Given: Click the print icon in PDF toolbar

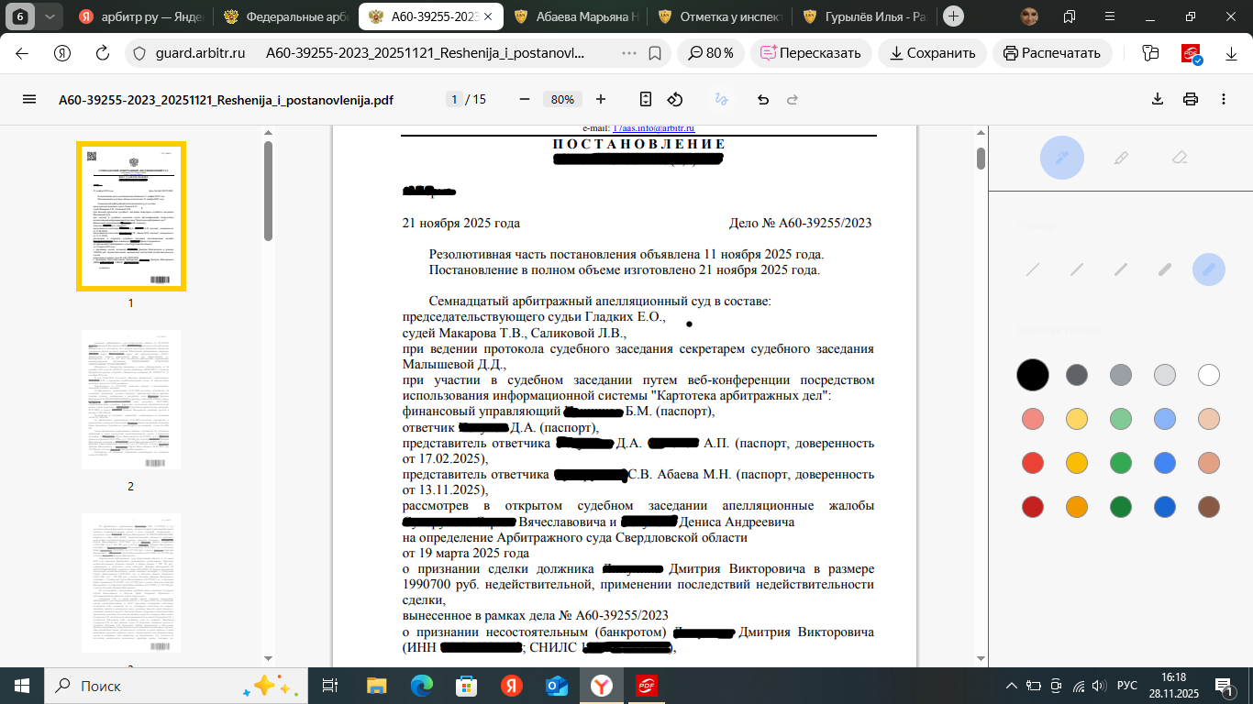Looking at the screenshot, I should click(x=1190, y=98).
